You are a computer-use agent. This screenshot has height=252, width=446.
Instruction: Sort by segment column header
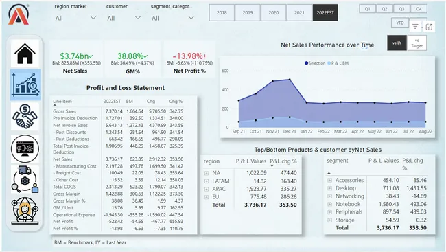338,161
